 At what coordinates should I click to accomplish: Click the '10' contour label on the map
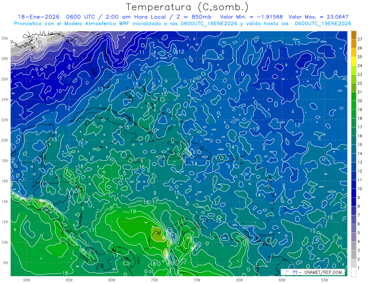click(x=59, y=91)
